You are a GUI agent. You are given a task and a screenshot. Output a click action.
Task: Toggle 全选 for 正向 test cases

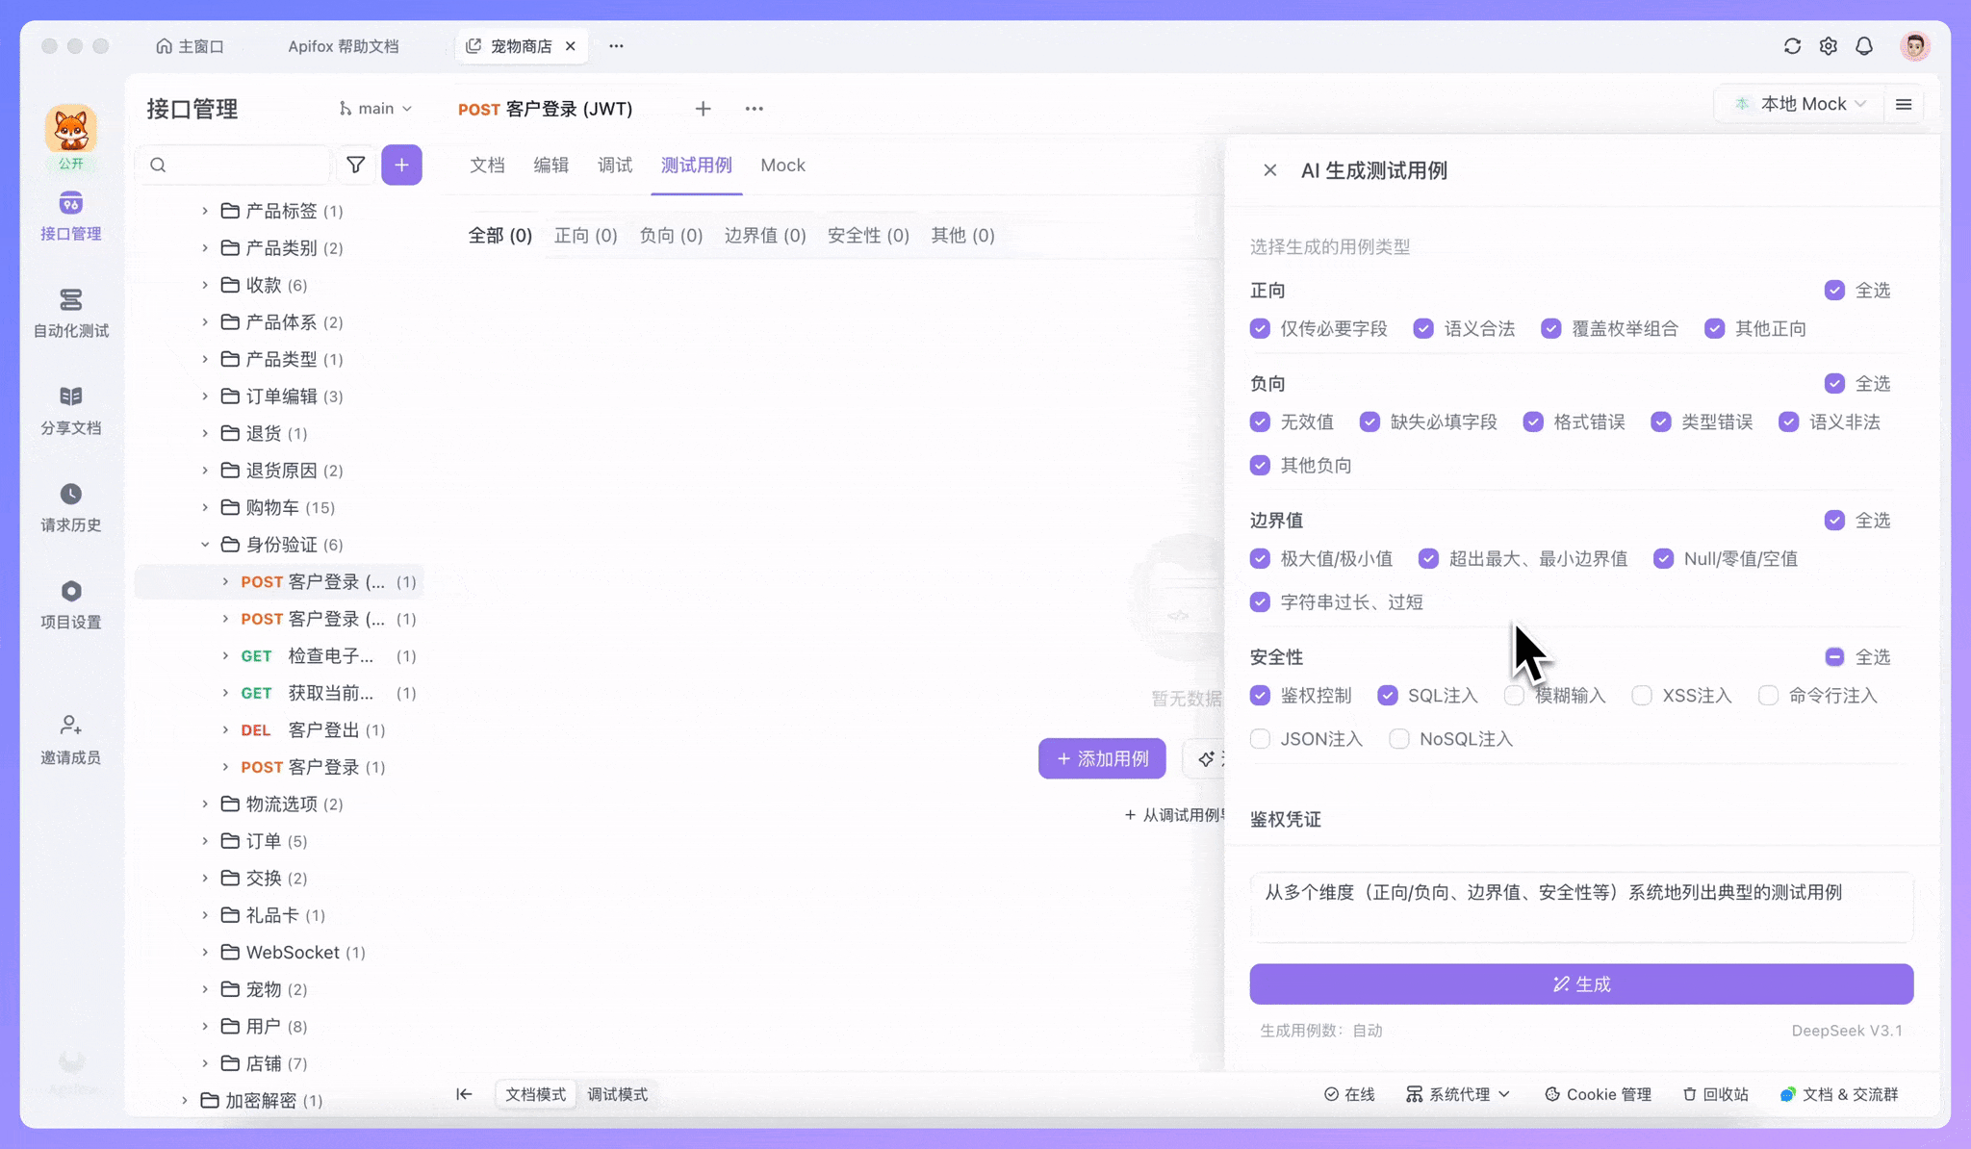[x=1833, y=290]
